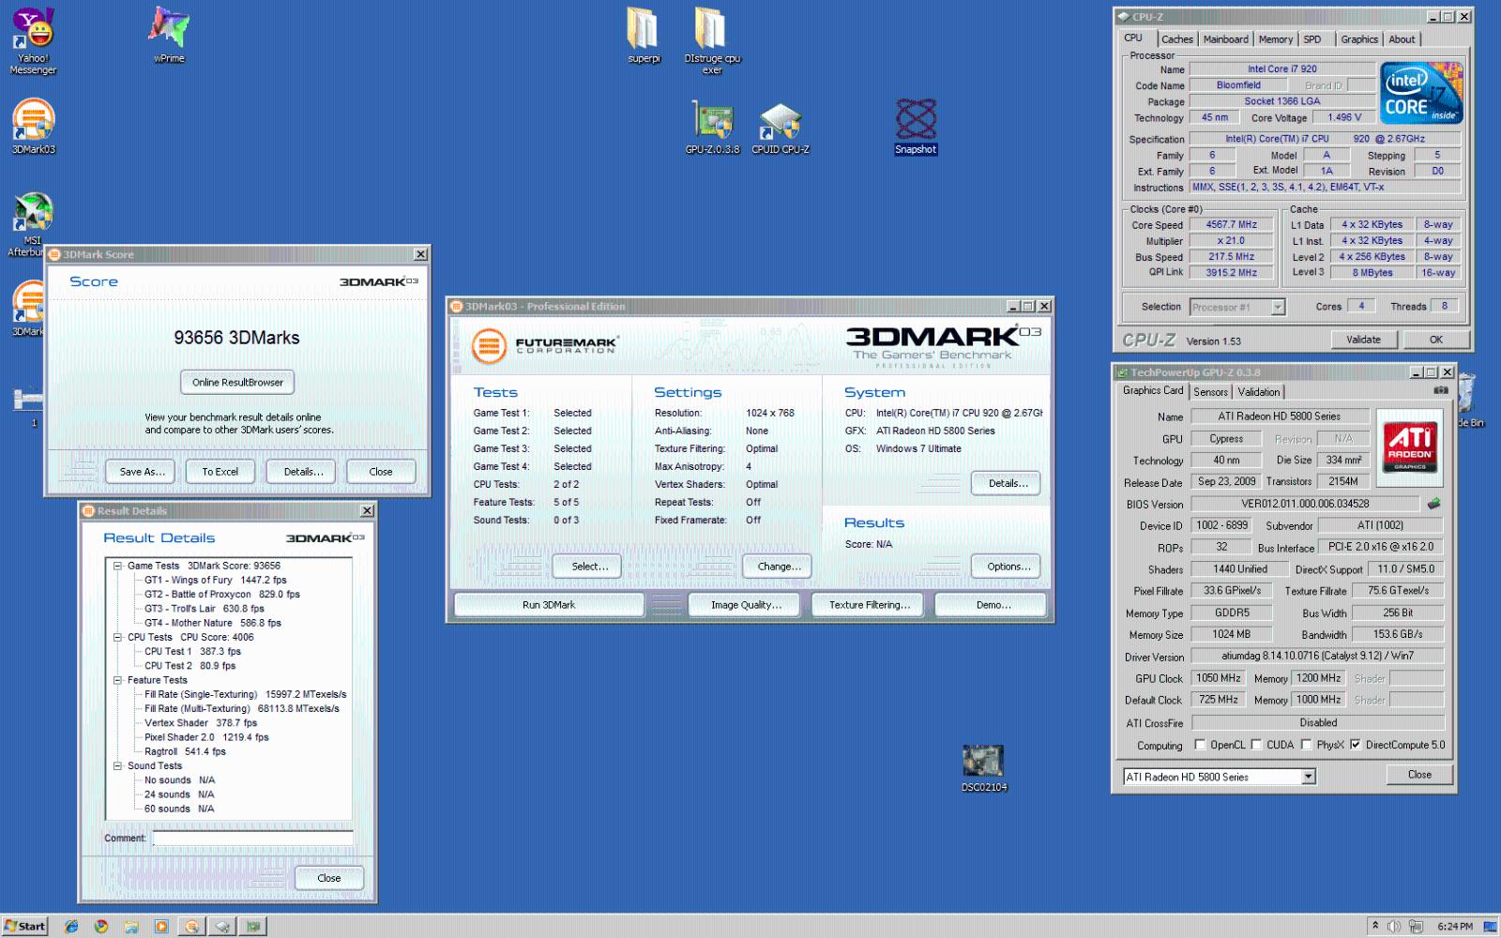Click Options... under the Results section
Viewport: 1501px width, 938px height.
pos(1008,567)
